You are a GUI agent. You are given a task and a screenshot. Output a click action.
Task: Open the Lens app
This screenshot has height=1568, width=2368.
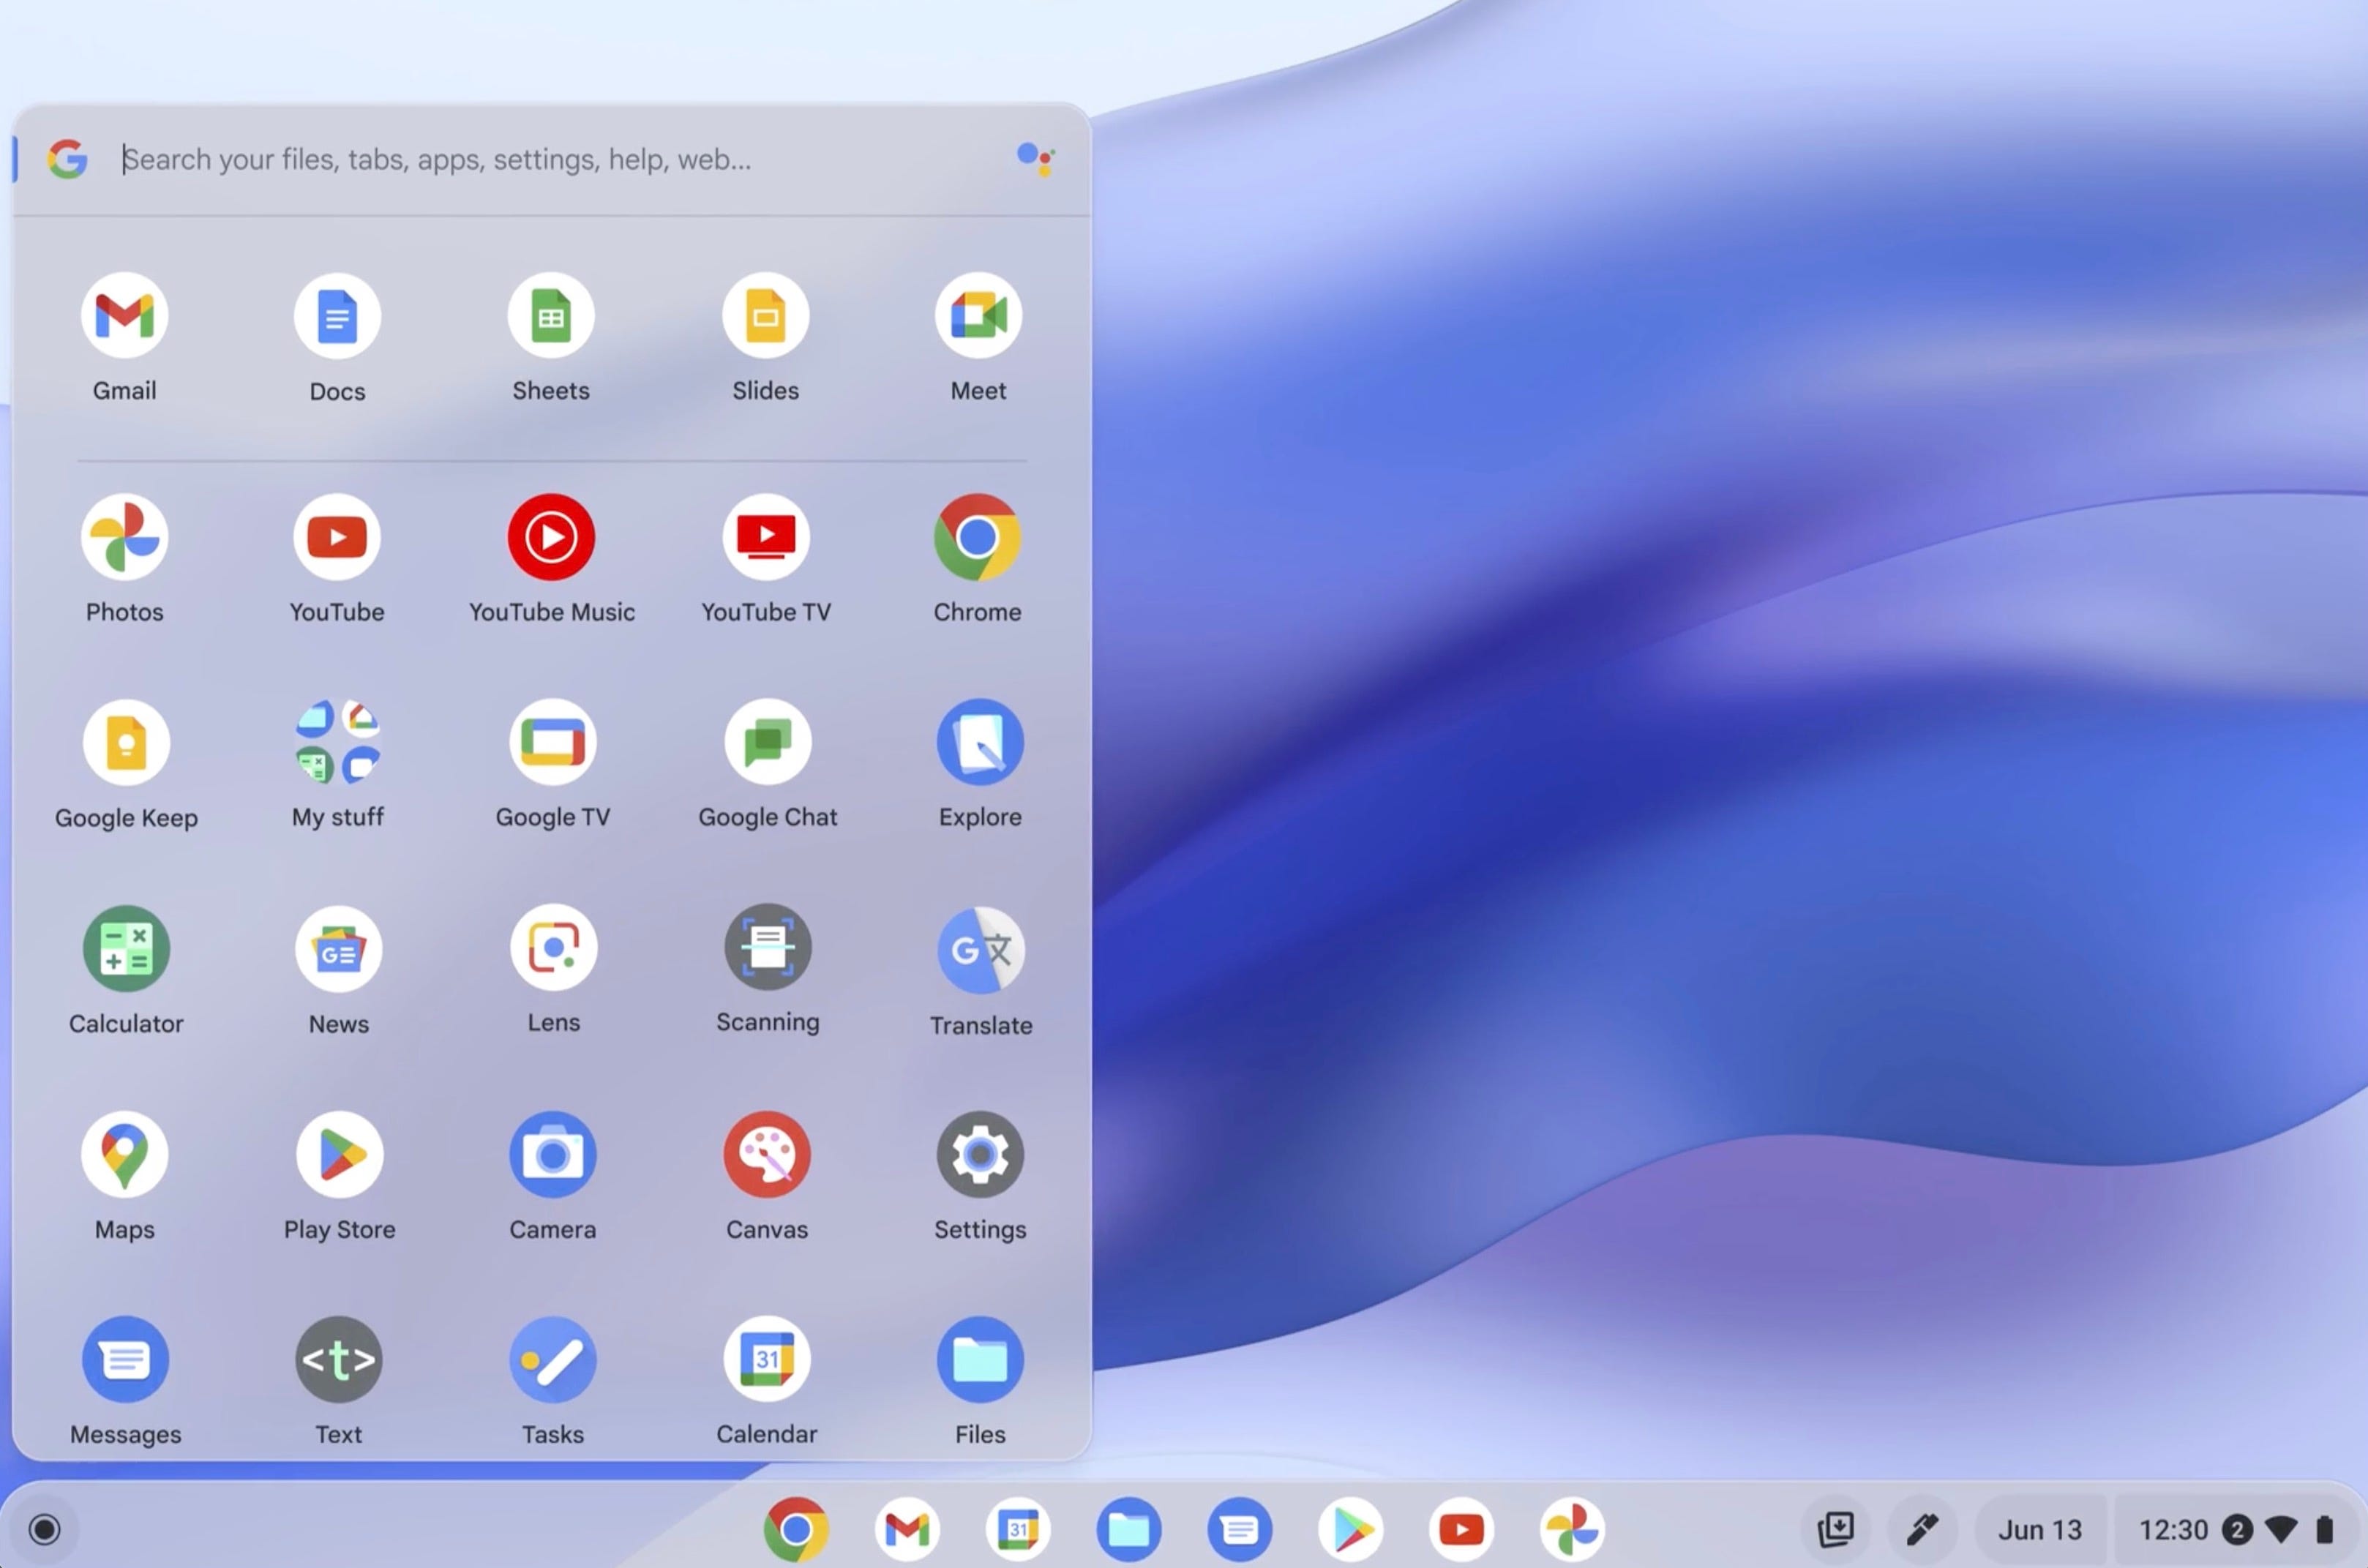click(x=554, y=948)
